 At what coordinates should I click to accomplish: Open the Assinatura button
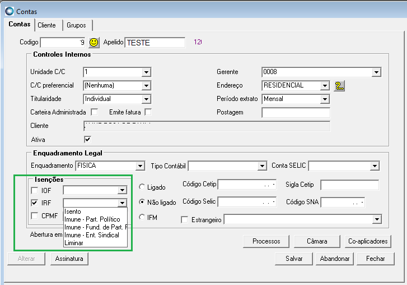(x=69, y=259)
